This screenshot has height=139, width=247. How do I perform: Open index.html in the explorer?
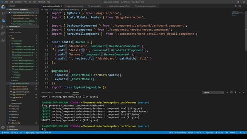[x=15, y=109]
